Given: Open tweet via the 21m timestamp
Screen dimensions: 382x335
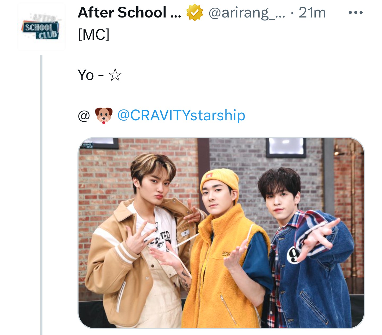Looking at the screenshot, I should pyautogui.click(x=312, y=12).
